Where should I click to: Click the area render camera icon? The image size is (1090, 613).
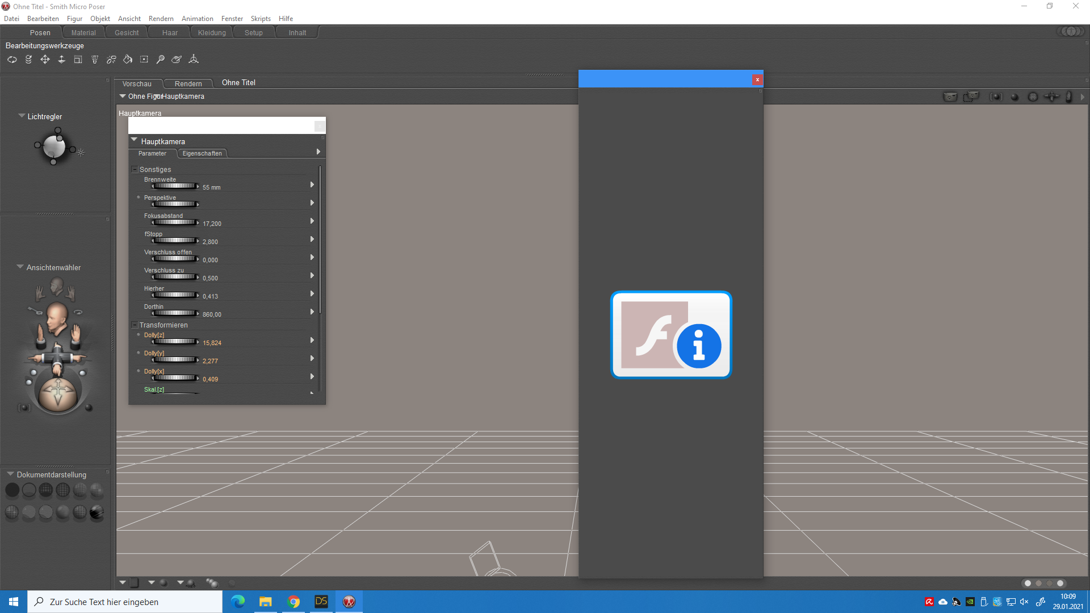tap(971, 97)
